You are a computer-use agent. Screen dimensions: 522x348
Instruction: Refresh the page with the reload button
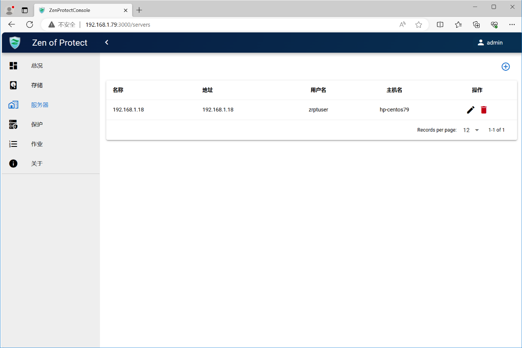pos(30,25)
